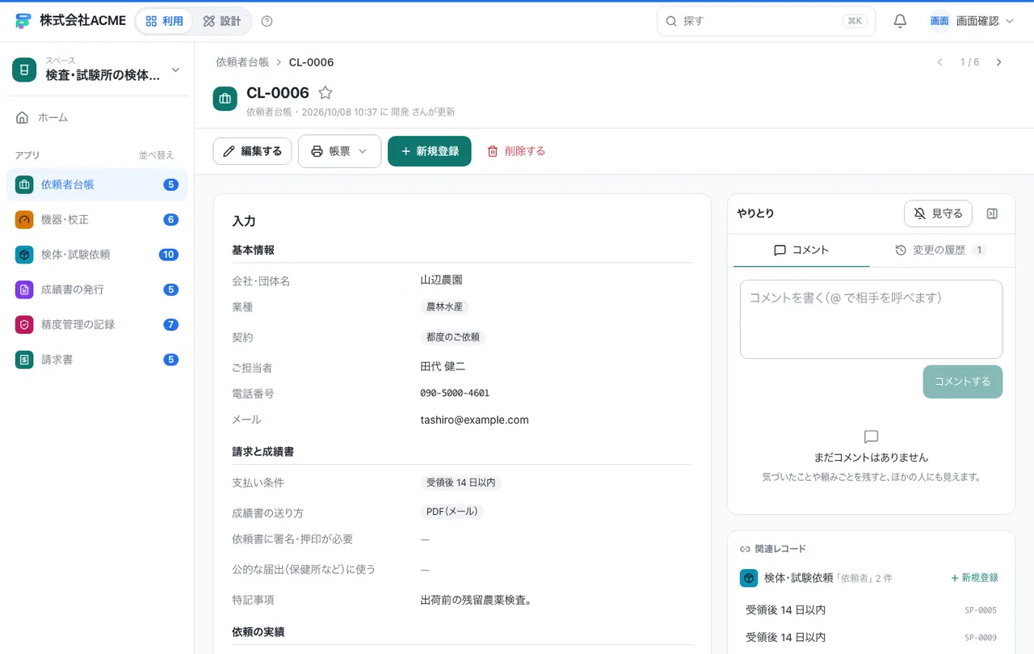Click the 請求書 invoice icon
The height and width of the screenshot is (654, 1034).
click(x=24, y=360)
